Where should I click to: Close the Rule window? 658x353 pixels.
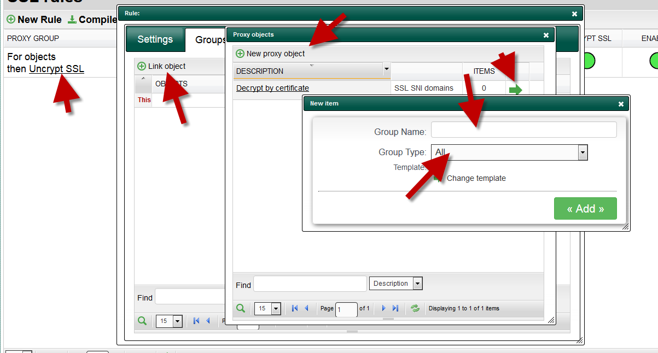[x=574, y=14]
